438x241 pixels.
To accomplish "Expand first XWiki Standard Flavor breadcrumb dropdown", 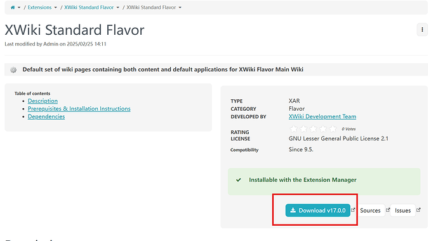I will pos(117,8).
